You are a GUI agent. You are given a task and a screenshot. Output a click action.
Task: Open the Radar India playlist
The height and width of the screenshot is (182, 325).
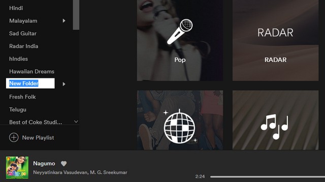pos(24,46)
